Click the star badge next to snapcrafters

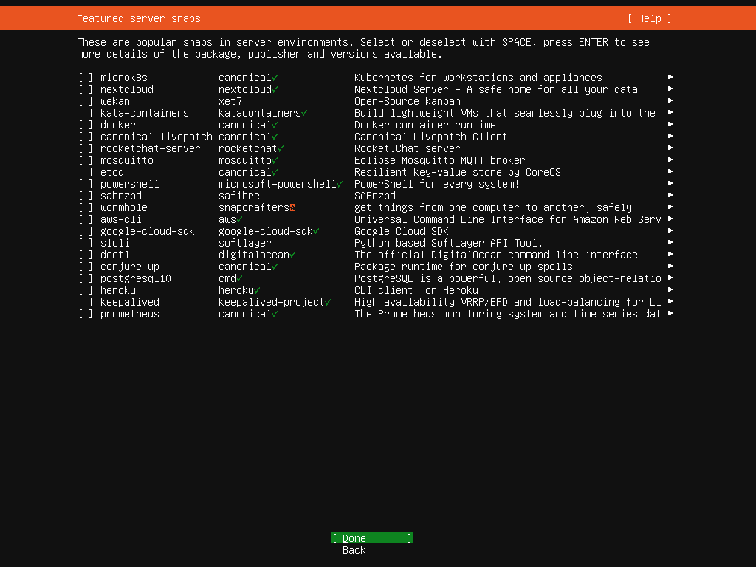coord(292,207)
